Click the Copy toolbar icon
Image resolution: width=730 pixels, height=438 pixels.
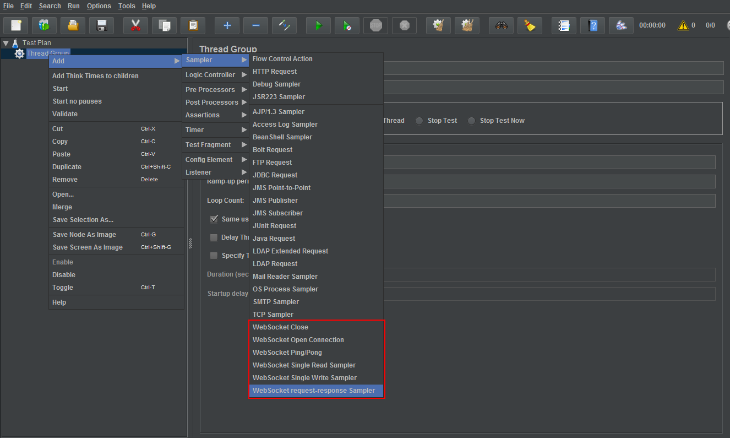point(164,25)
